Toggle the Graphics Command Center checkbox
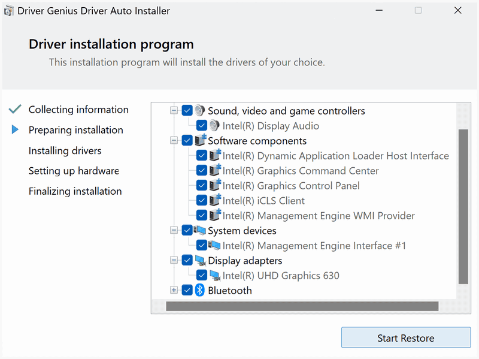The height and width of the screenshot is (359, 479). [x=202, y=170]
